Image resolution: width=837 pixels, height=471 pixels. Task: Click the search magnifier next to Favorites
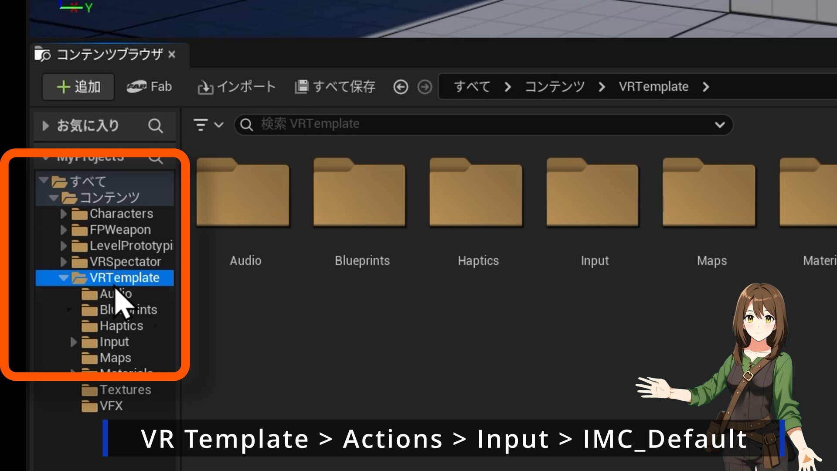pos(155,126)
